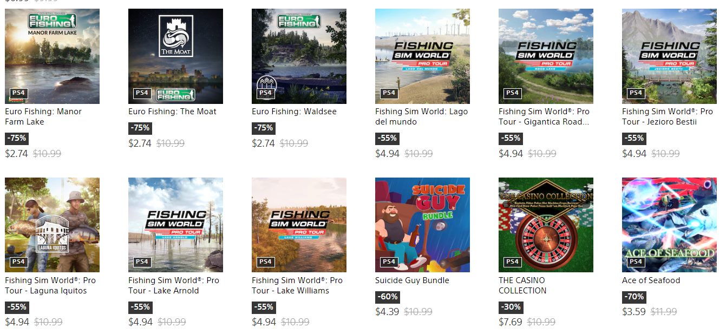Click the Suicide Guy Bundle thumbnail

(x=422, y=225)
